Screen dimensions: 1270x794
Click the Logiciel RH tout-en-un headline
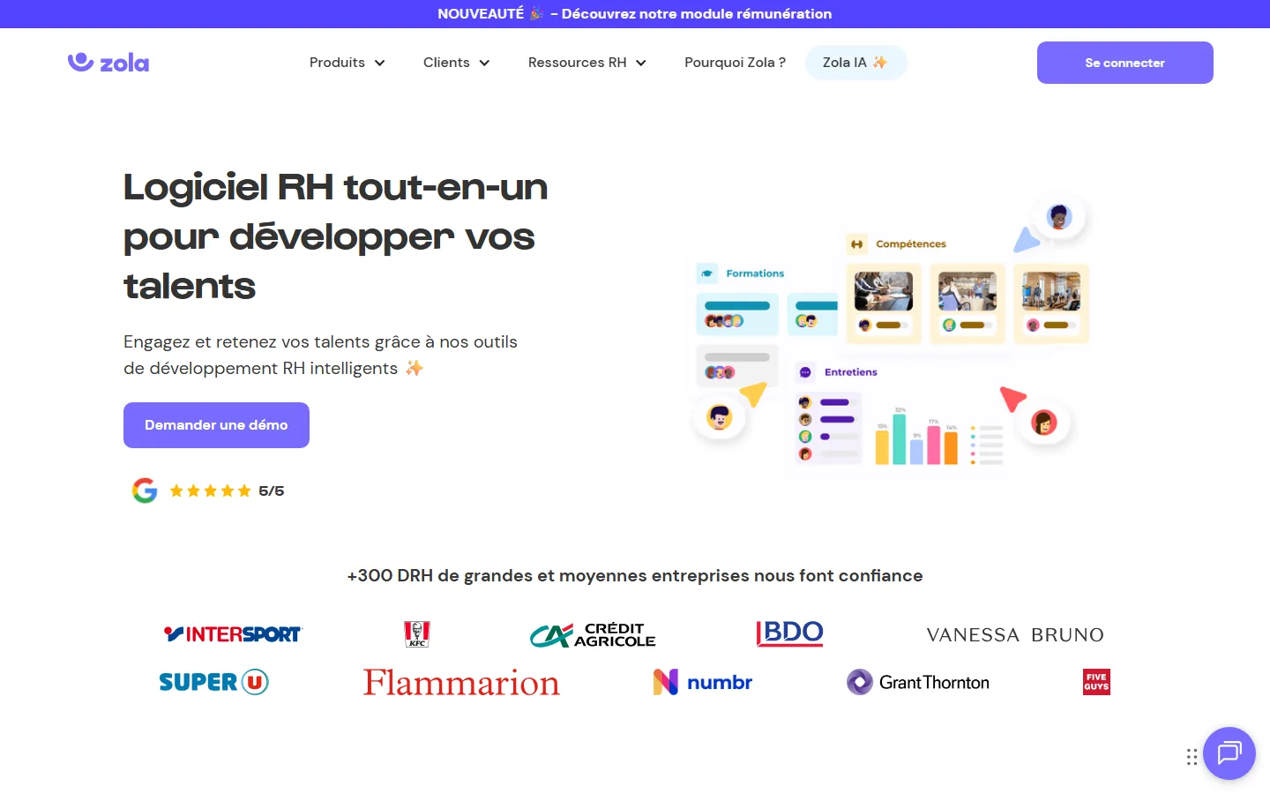coord(336,236)
